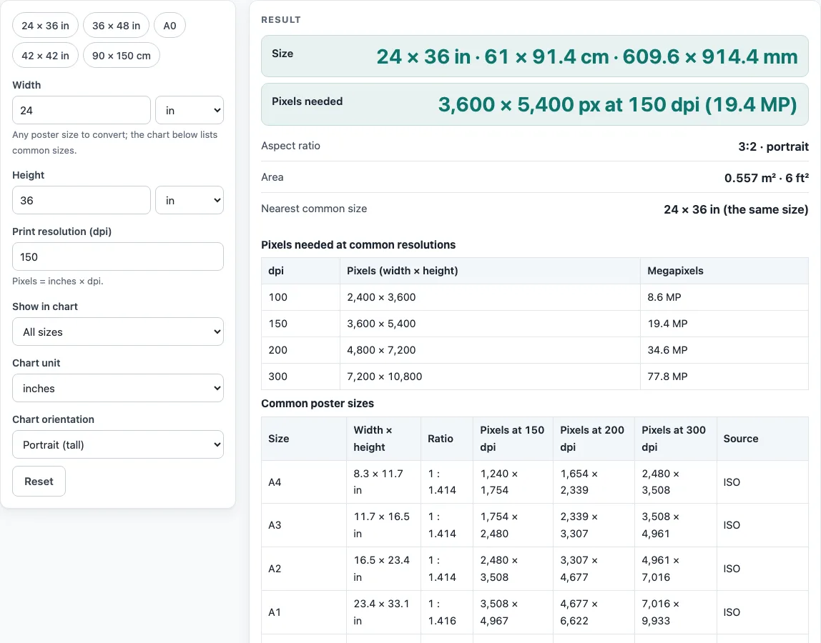Expand the Chart orientation dropdown

pyautogui.click(x=118, y=444)
